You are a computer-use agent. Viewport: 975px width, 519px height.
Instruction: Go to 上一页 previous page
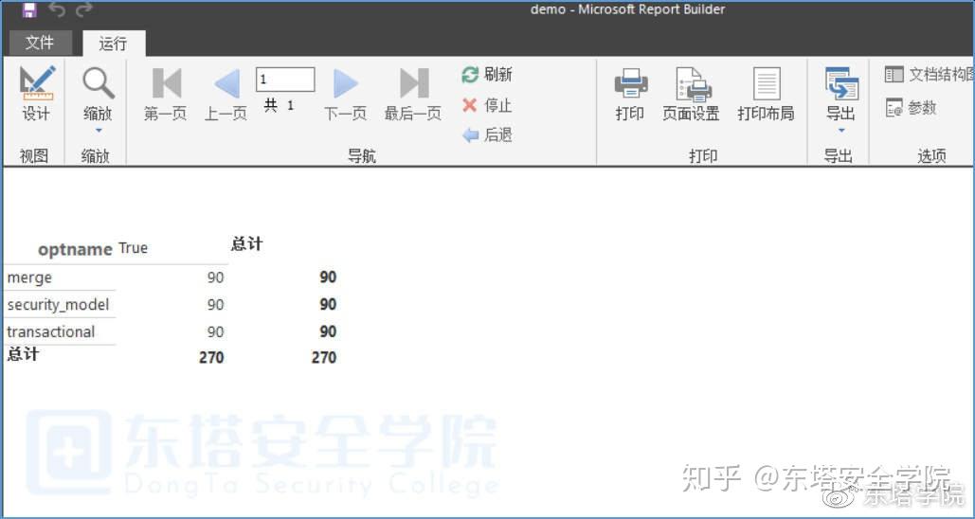tap(226, 93)
